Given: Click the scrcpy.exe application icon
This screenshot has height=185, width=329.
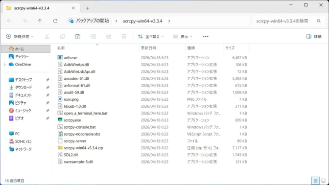Looking at the screenshot, I should [60, 120].
